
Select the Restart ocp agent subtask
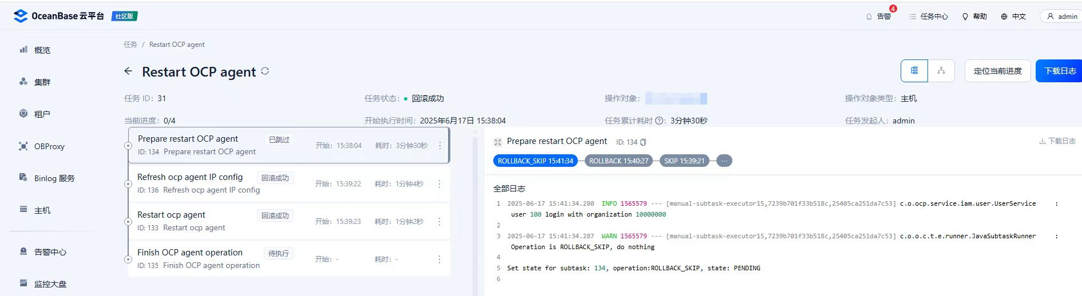pyautogui.click(x=289, y=221)
